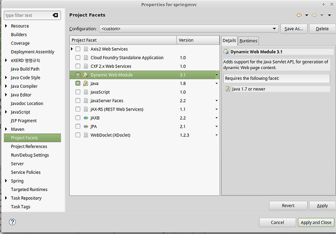Select the Project Facets page
336x234 pixels.
click(x=32, y=138)
